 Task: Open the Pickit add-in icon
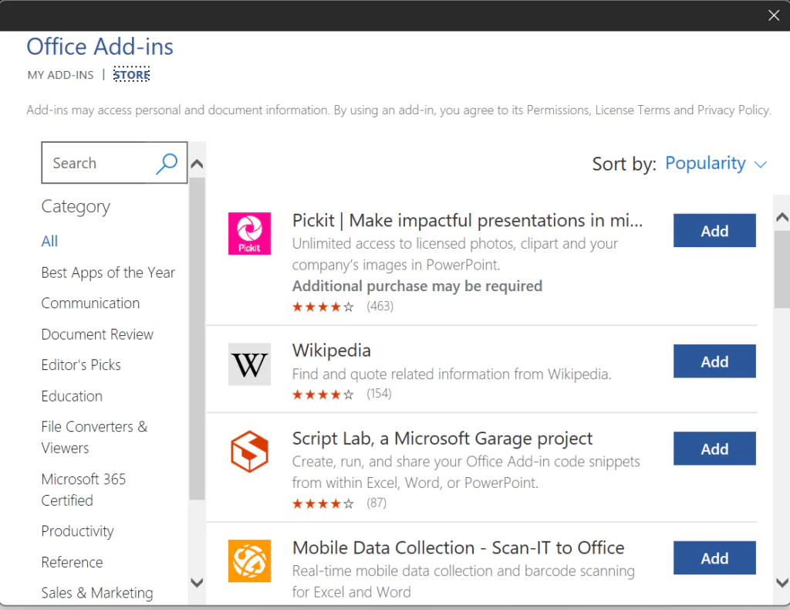pos(249,233)
